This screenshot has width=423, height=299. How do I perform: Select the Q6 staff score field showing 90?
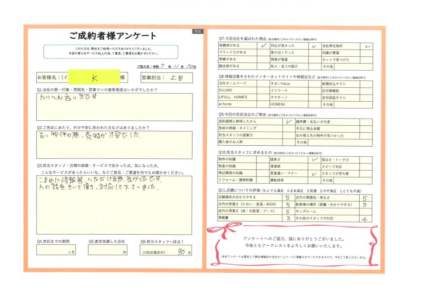[166, 251]
